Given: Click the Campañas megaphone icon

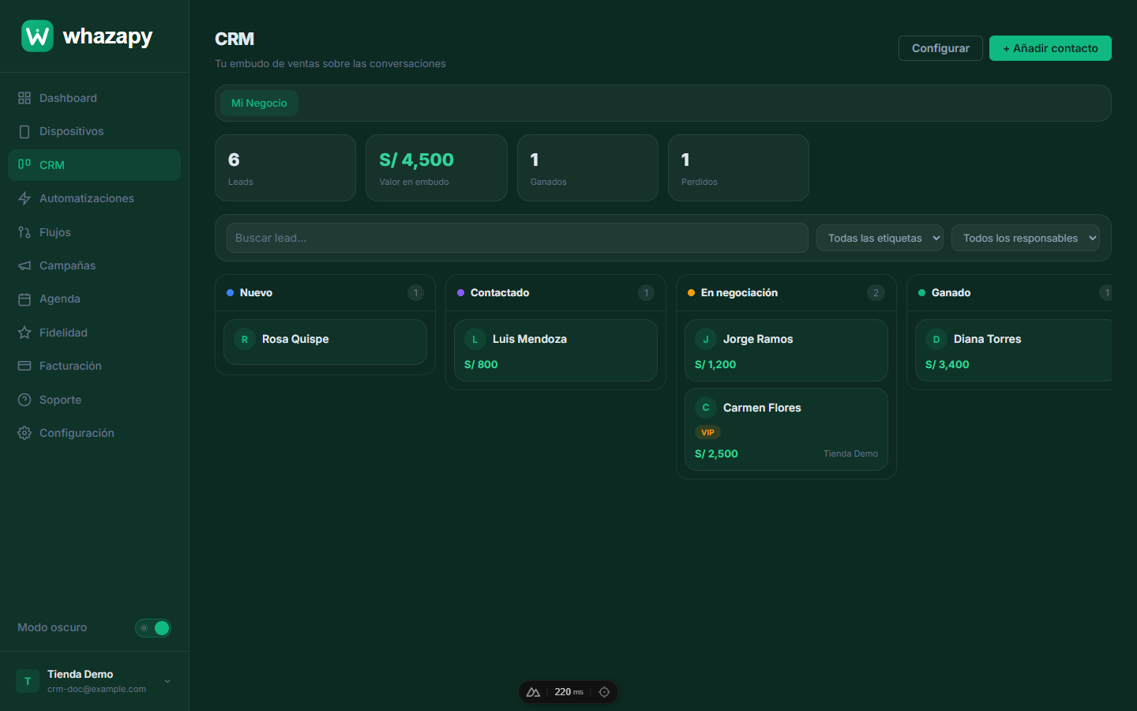Looking at the screenshot, I should pyautogui.click(x=24, y=265).
